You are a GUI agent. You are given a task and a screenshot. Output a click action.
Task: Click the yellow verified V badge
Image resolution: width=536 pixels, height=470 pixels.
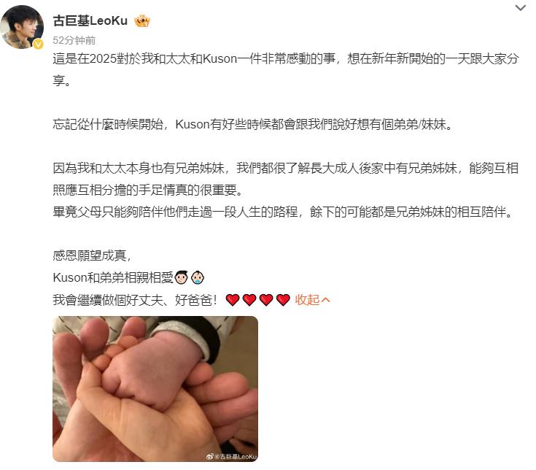pyautogui.click(x=38, y=44)
